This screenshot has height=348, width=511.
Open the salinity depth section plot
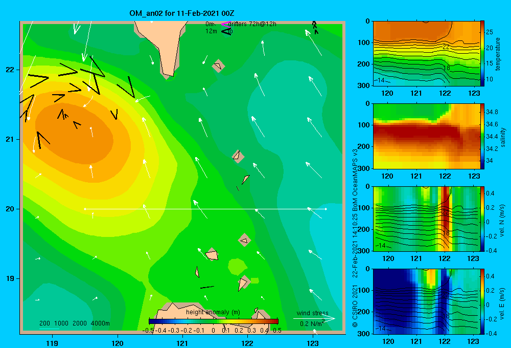(x=427, y=137)
